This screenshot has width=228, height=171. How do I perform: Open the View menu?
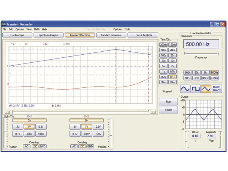tap(29, 29)
